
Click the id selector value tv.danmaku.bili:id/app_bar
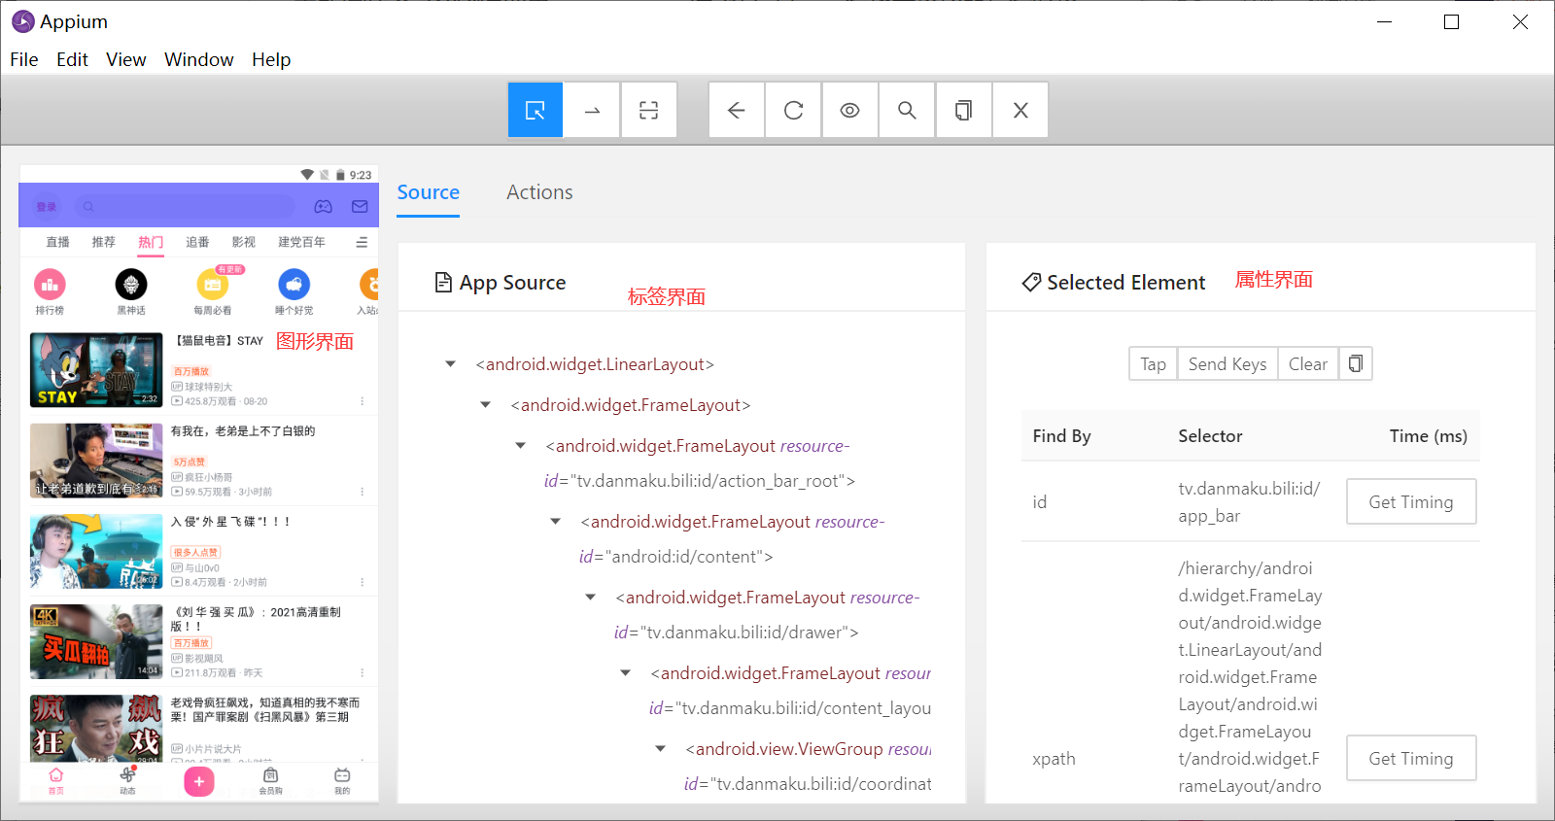(x=1249, y=501)
